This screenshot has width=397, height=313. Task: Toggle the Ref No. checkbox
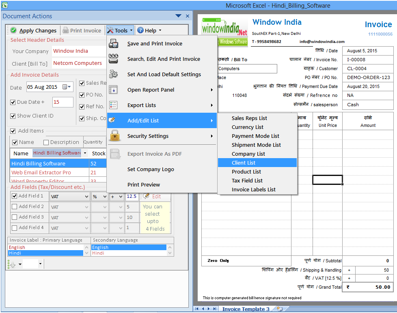(x=82, y=107)
